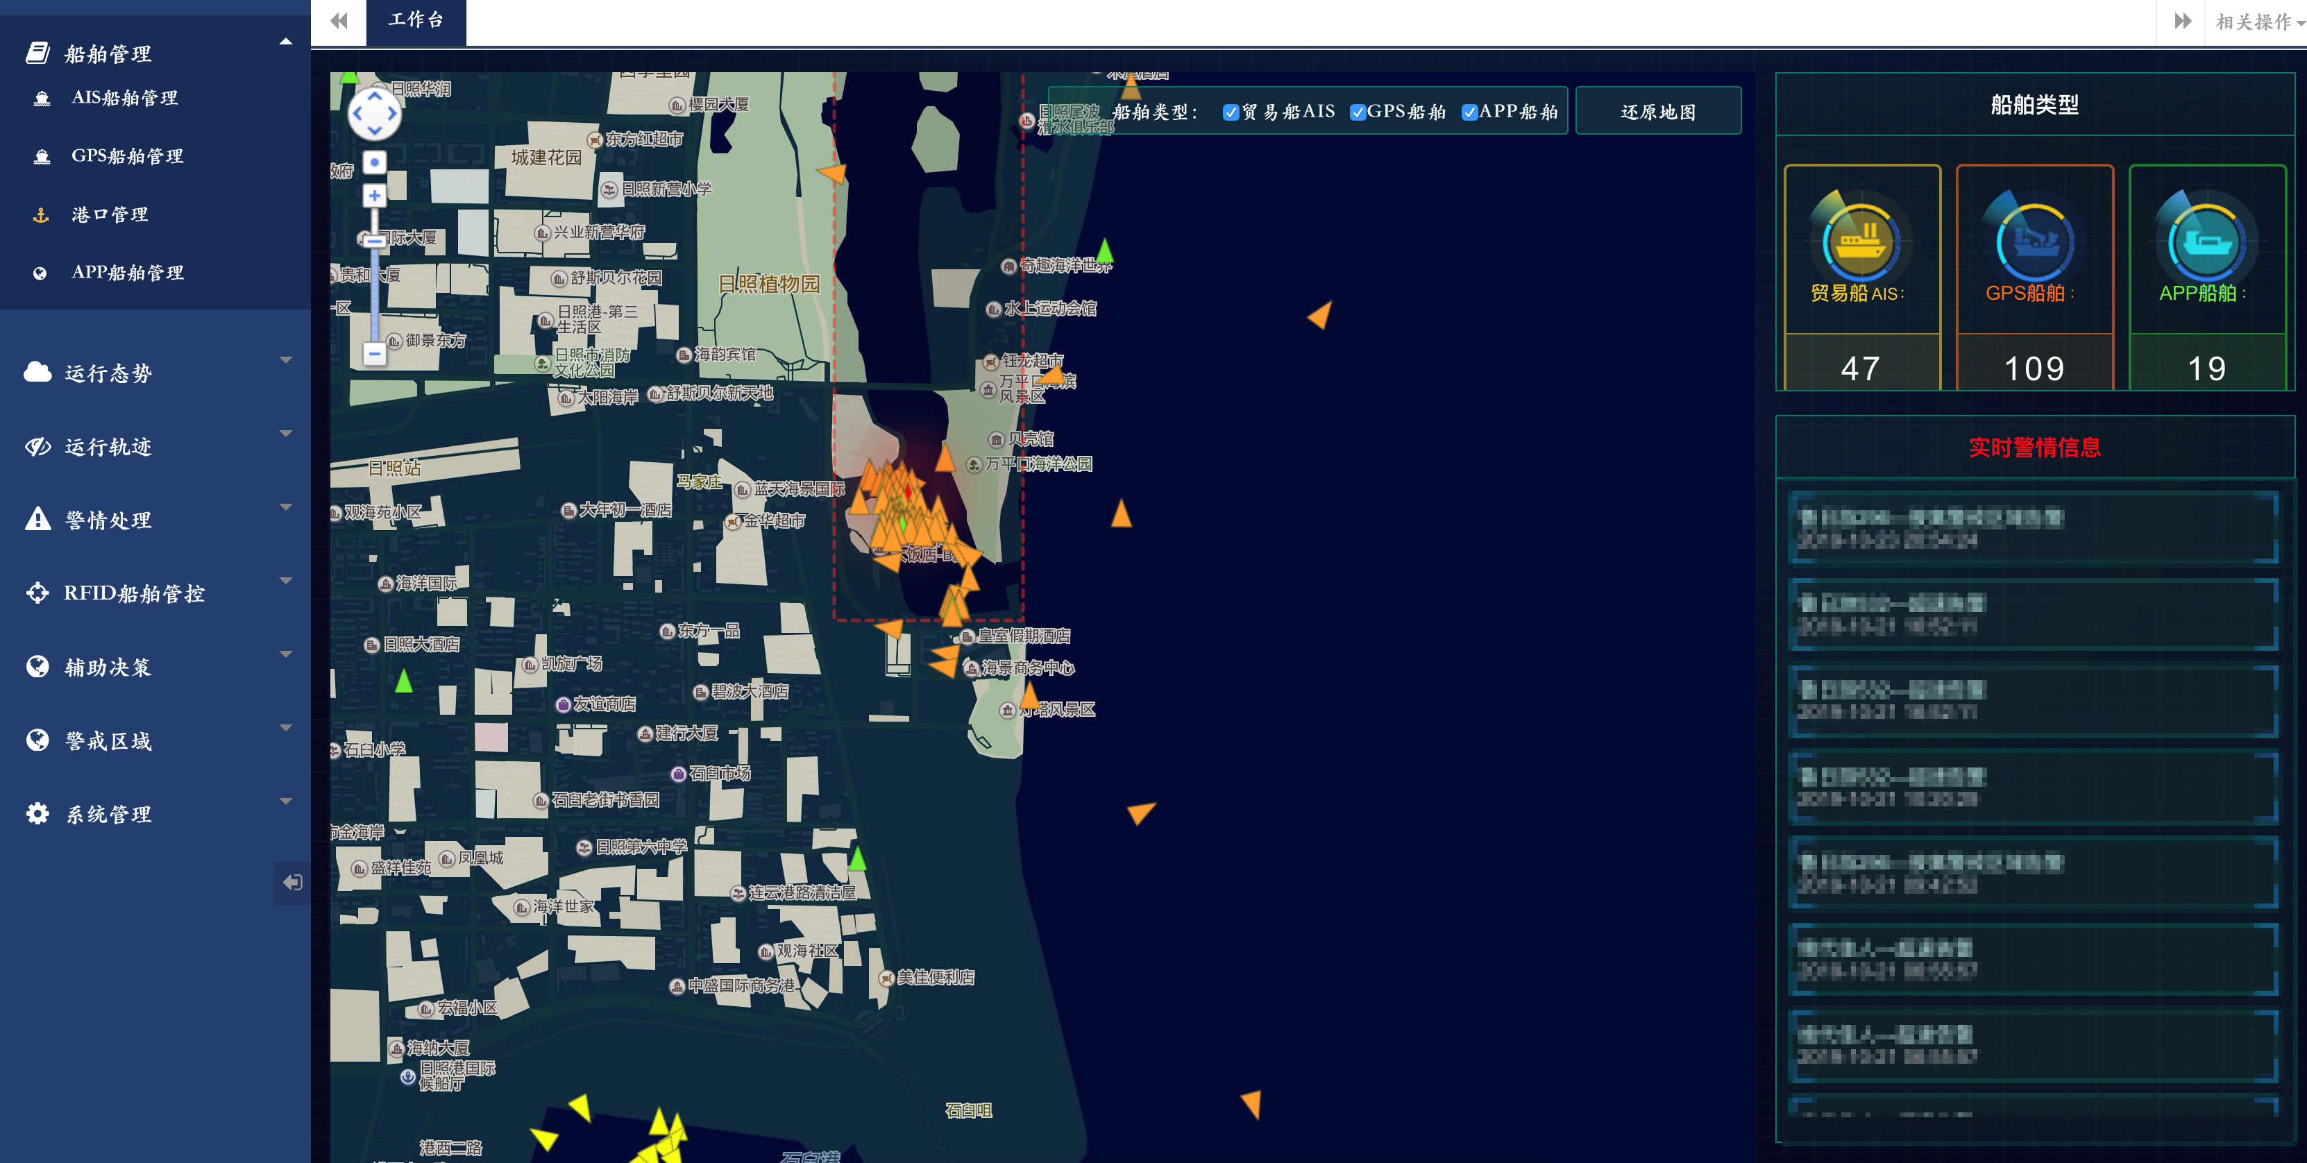Click the 还原地图 button
2307x1163 pixels.
1657,112
